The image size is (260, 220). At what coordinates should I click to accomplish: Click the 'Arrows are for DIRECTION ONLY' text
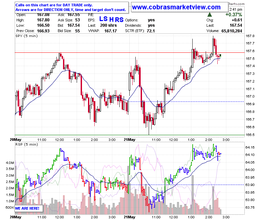pyautogui.click(x=71, y=10)
